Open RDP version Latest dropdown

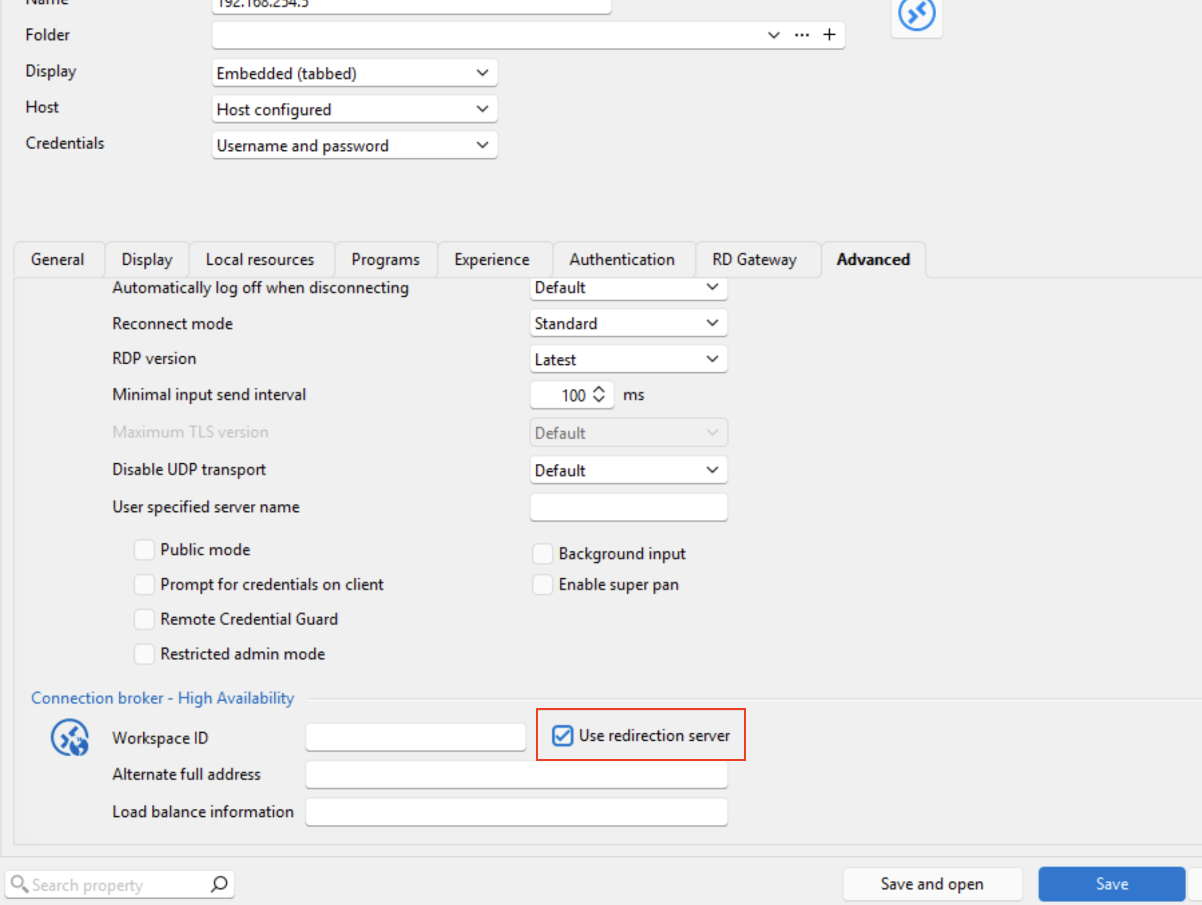pos(628,359)
